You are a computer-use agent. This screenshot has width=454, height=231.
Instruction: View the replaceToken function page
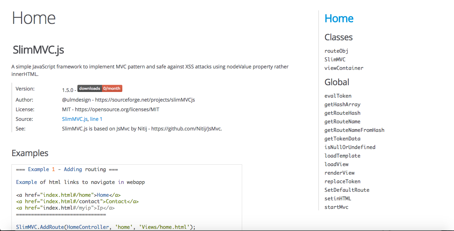pos(342,181)
